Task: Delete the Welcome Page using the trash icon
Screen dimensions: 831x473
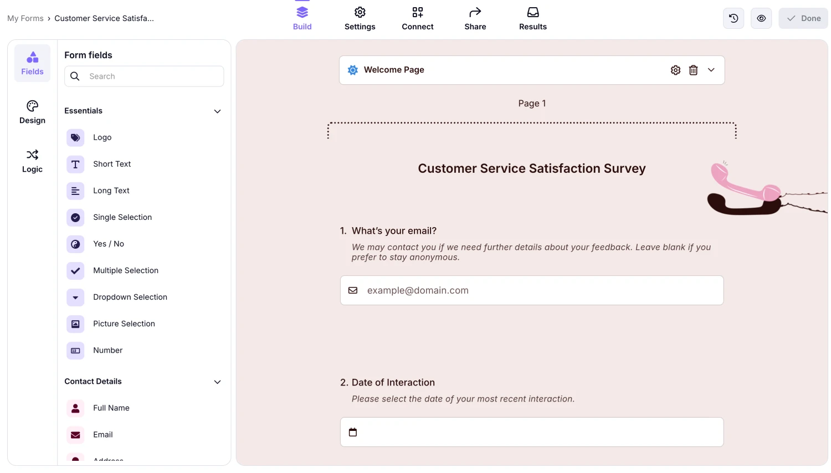Action: point(693,70)
